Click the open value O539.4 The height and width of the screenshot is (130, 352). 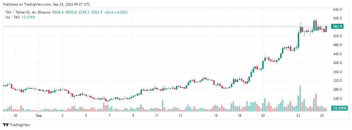click(58, 12)
